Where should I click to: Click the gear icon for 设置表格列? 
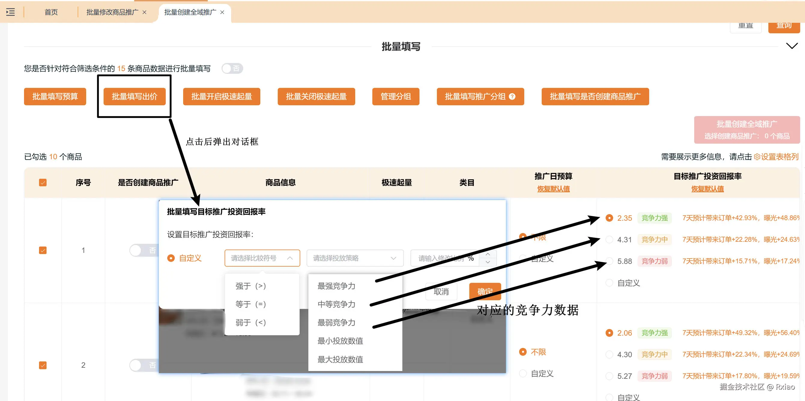click(x=757, y=157)
